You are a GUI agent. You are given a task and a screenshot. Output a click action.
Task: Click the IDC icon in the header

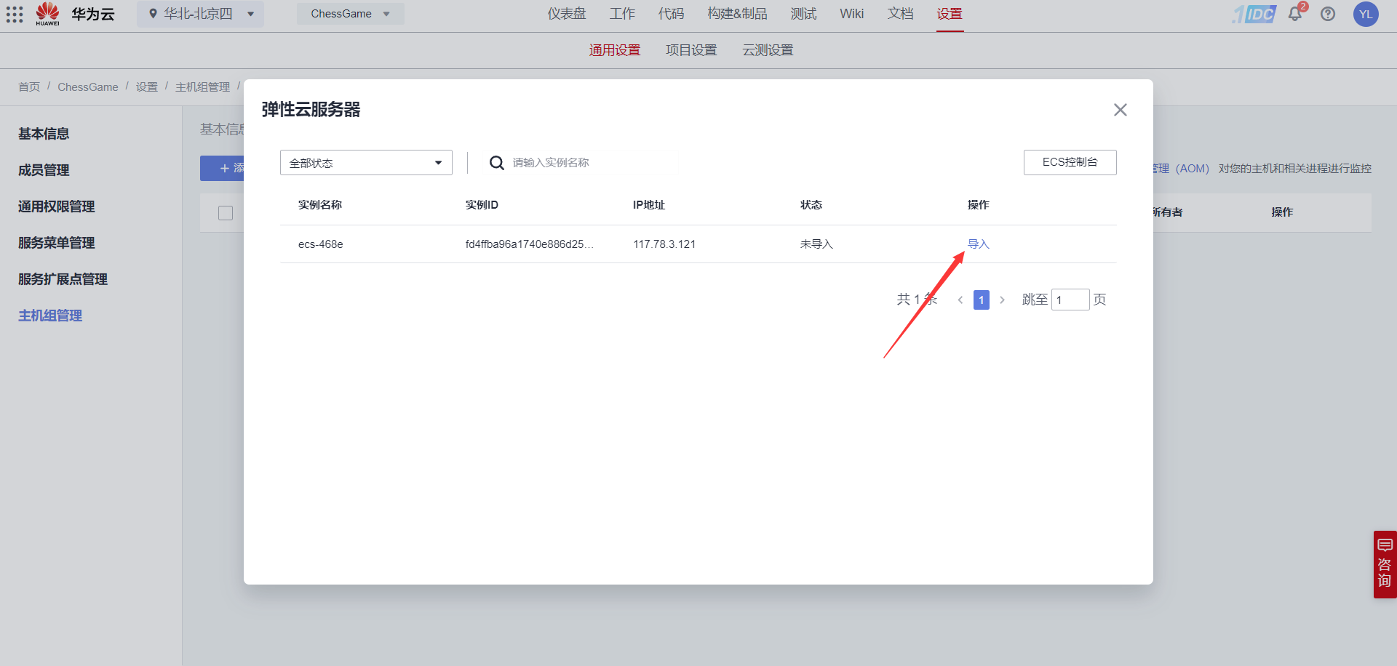point(1254,14)
